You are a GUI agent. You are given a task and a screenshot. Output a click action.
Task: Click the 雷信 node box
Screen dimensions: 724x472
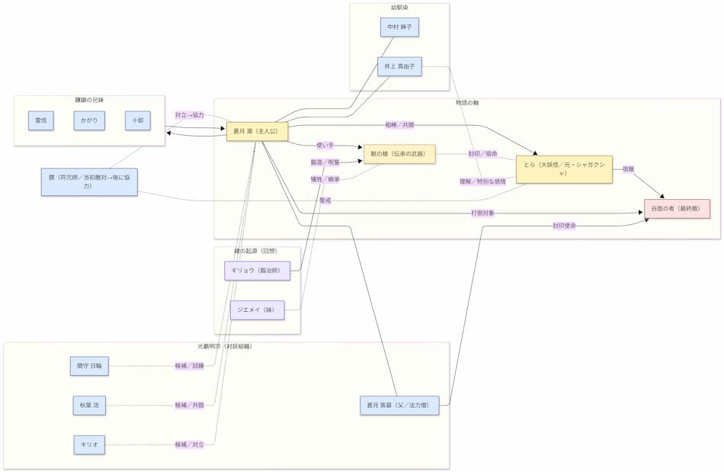point(41,120)
